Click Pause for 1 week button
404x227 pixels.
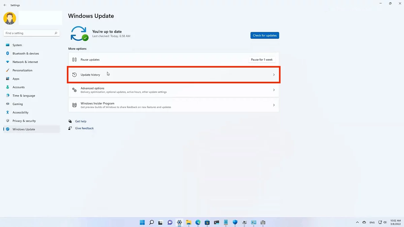262,60
